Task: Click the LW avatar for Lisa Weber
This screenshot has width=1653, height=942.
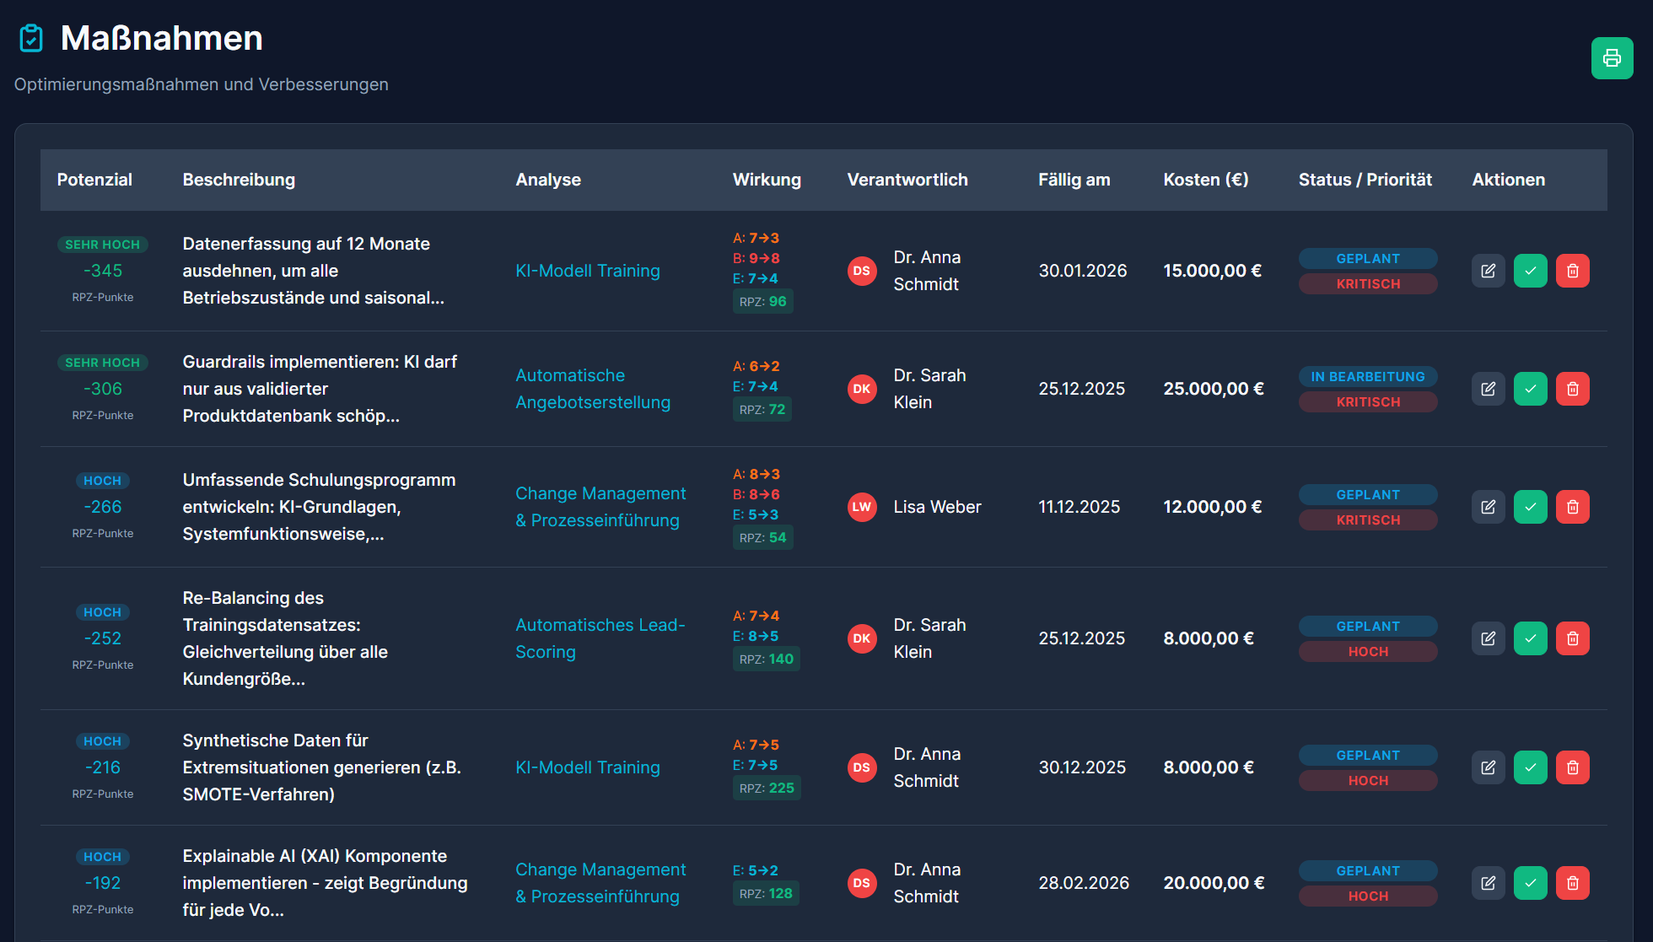Action: click(861, 507)
